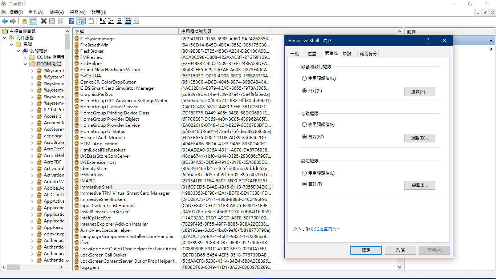Open the 檔案(F) menu
496x279 pixels.
[x=16, y=12]
